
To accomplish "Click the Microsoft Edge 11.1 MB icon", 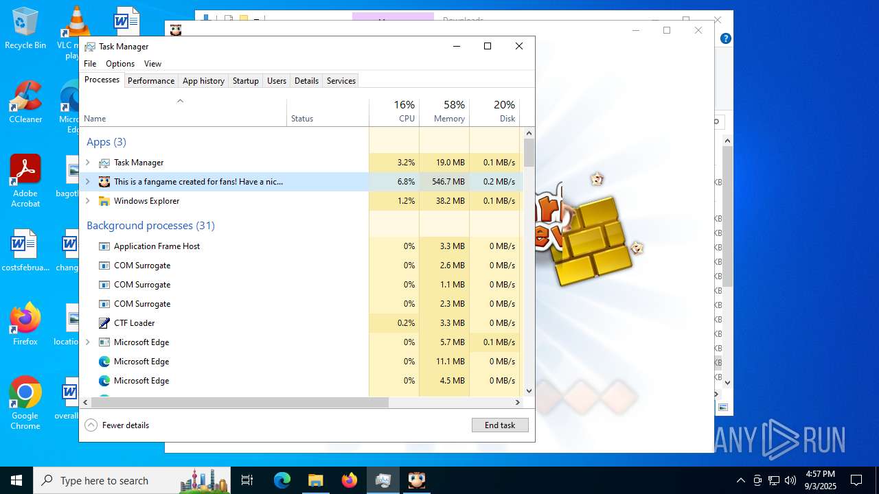I will (104, 362).
